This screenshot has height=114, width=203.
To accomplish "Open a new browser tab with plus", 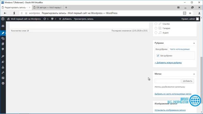I will click(x=66, y=8).
